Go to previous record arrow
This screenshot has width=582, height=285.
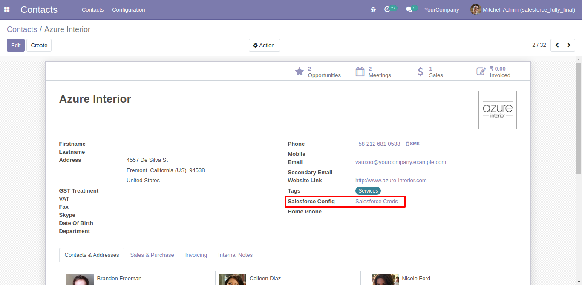557,45
